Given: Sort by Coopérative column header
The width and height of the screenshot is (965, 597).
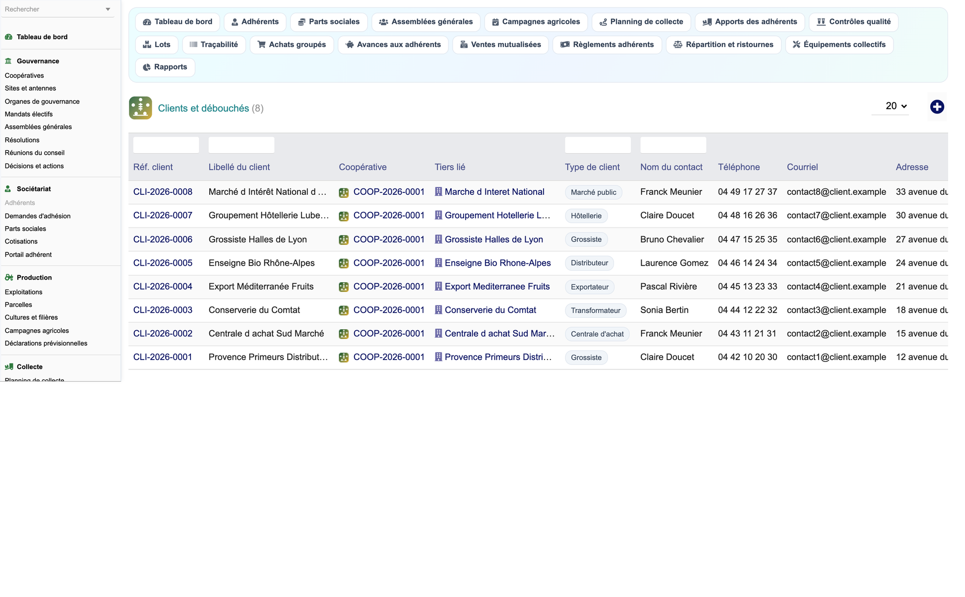Looking at the screenshot, I should click(x=362, y=167).
